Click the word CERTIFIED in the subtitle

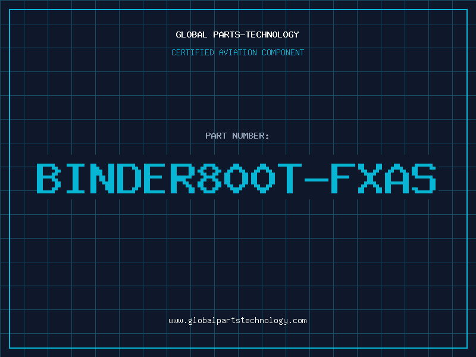point(192,52)
